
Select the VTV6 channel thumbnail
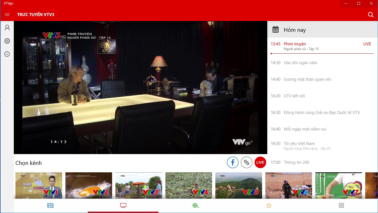click(289, 185)
